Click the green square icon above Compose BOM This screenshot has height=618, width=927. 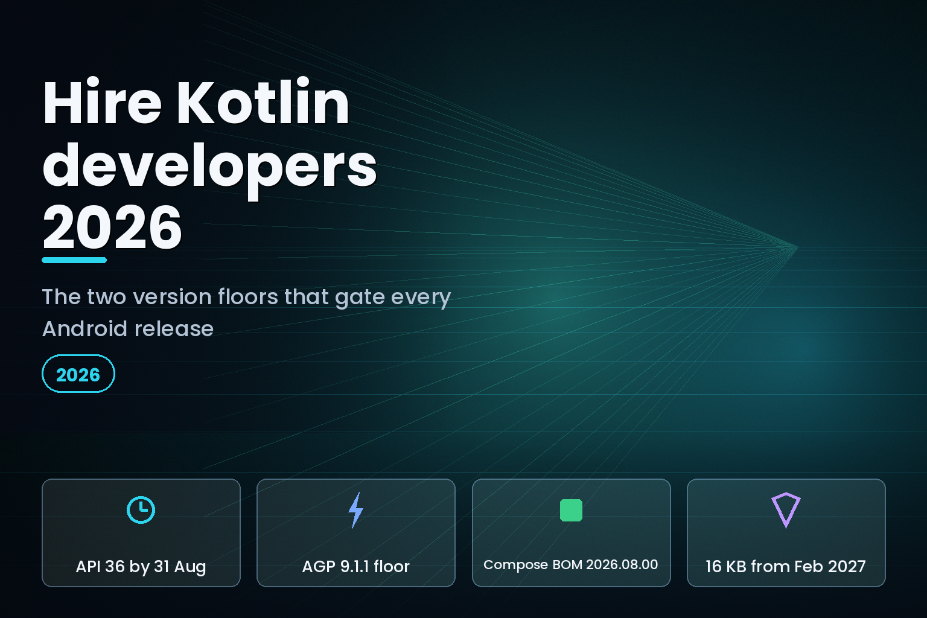(x=571, y=510)
